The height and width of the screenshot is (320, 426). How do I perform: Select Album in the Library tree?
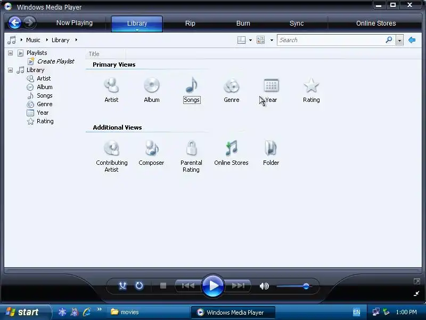pos(44,87)
